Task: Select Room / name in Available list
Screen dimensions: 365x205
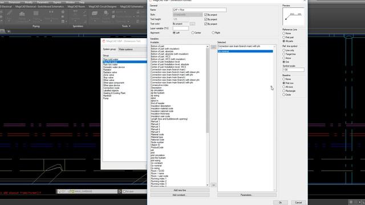Action: click(157, 173)
